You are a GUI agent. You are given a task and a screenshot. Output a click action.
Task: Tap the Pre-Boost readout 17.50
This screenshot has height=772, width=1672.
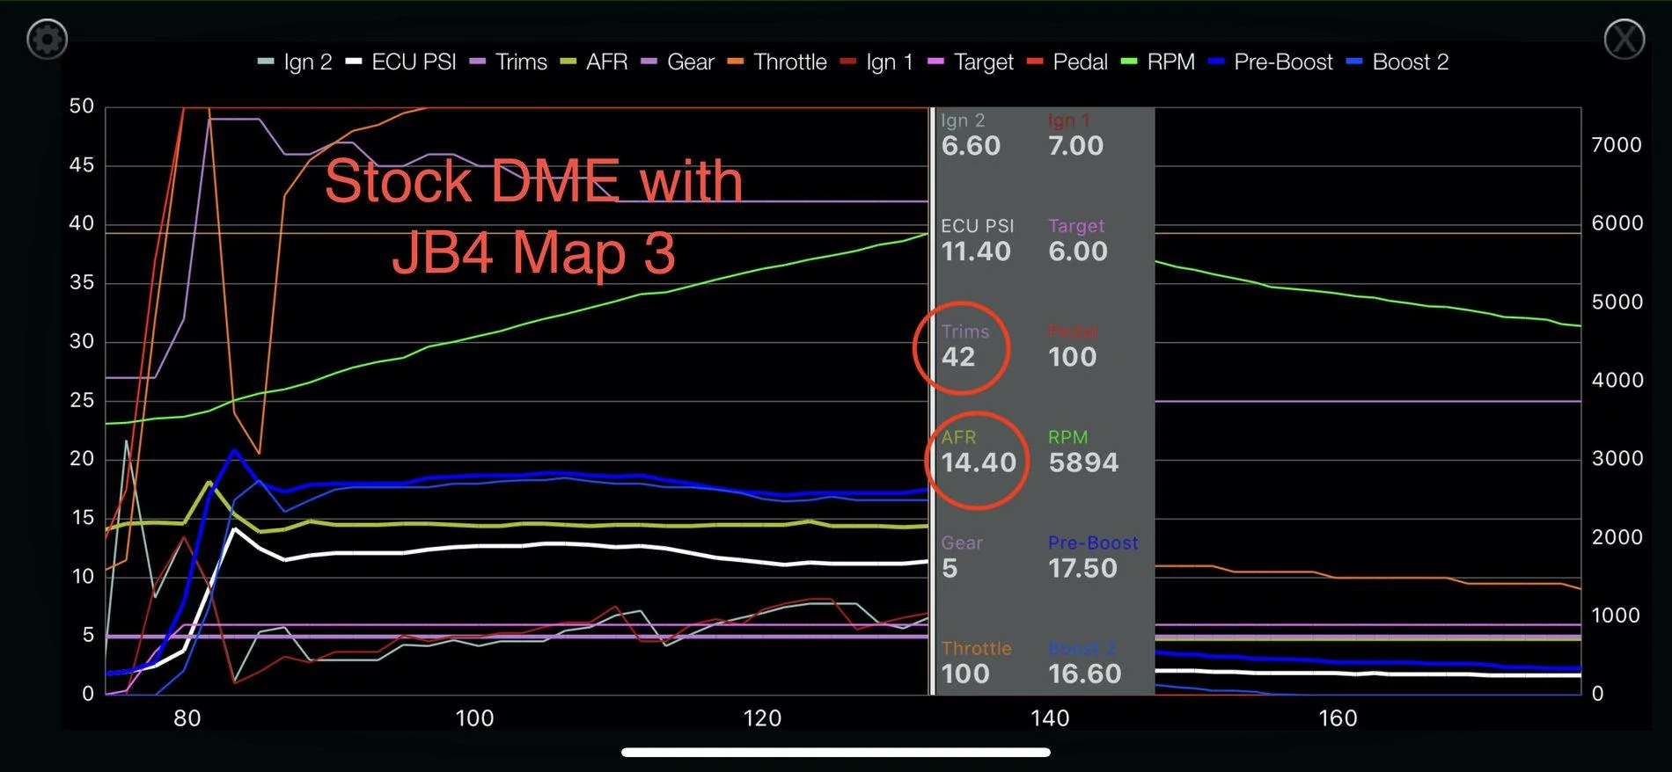(1082, 567)
